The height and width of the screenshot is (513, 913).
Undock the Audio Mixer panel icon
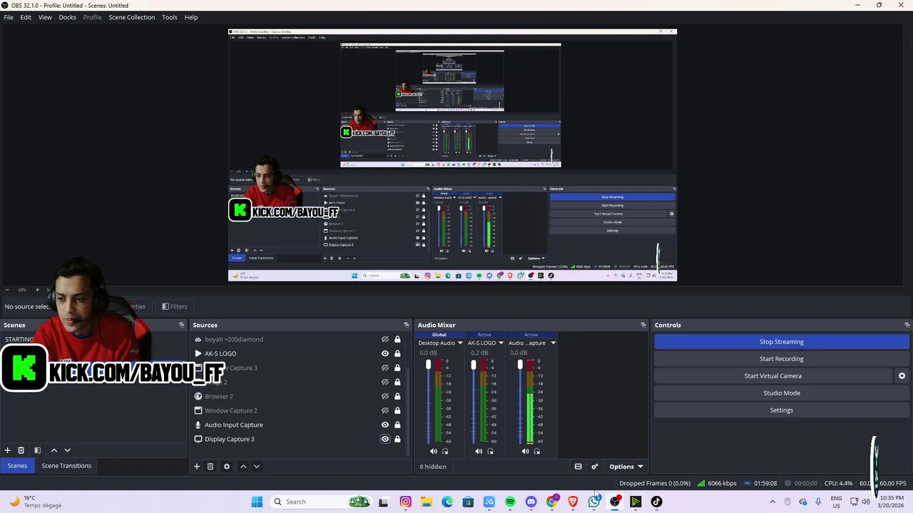pos(643,325)
